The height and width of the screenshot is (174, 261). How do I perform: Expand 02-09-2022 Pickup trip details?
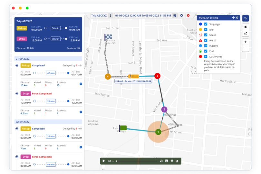tap(81, 147)
